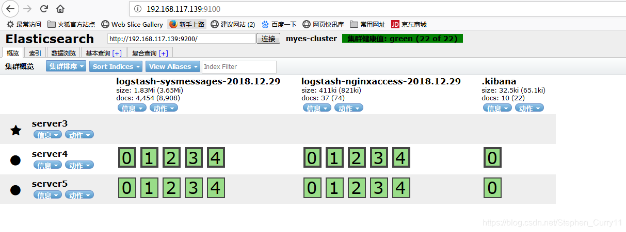Click the myes-cluster cluster name
This screenshot has height=232, width=626.
(x=311, y=39)
